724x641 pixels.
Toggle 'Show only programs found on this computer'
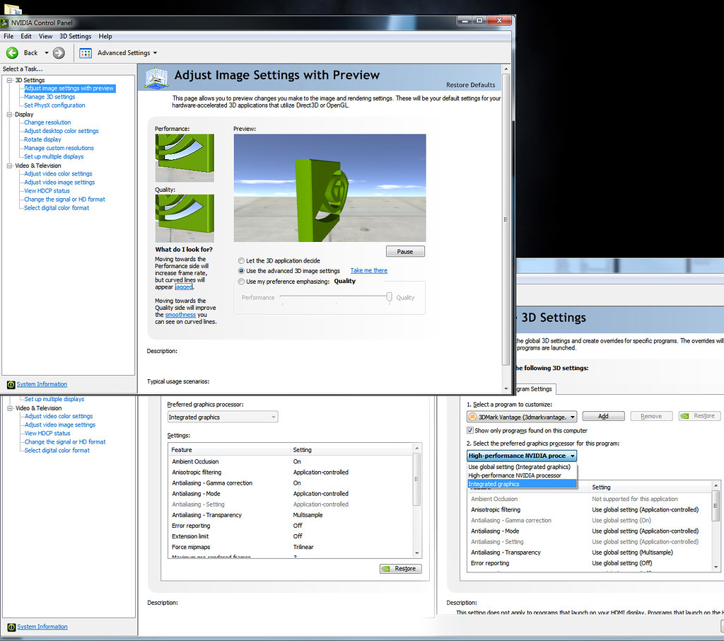pos(470,430)
